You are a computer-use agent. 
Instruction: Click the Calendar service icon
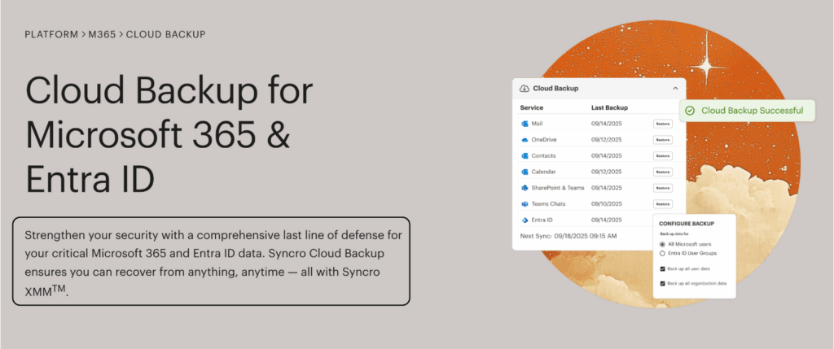(x=525, y=172)
